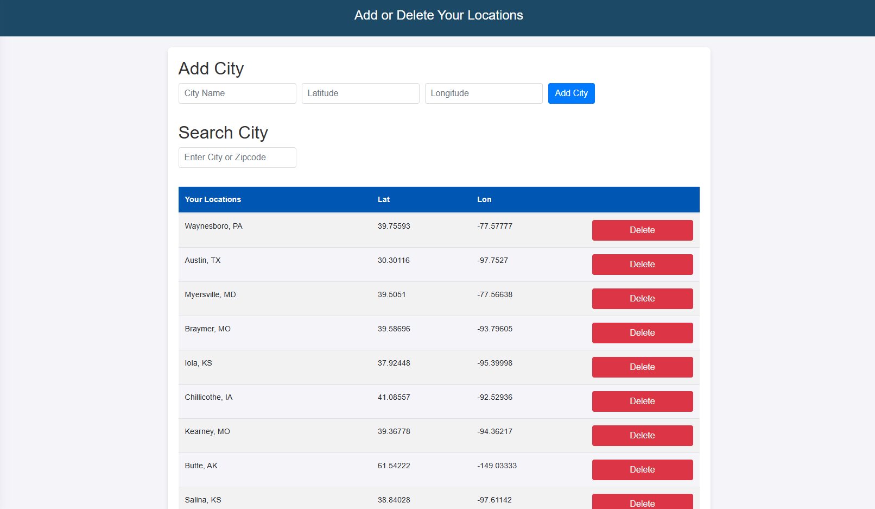Image resolution: width=875 pixels, height=509 pixels.
Task: Select the Austin, TX city name
Action: point(202,260)
